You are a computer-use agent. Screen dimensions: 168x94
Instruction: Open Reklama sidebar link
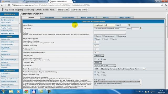coord(4,68)
